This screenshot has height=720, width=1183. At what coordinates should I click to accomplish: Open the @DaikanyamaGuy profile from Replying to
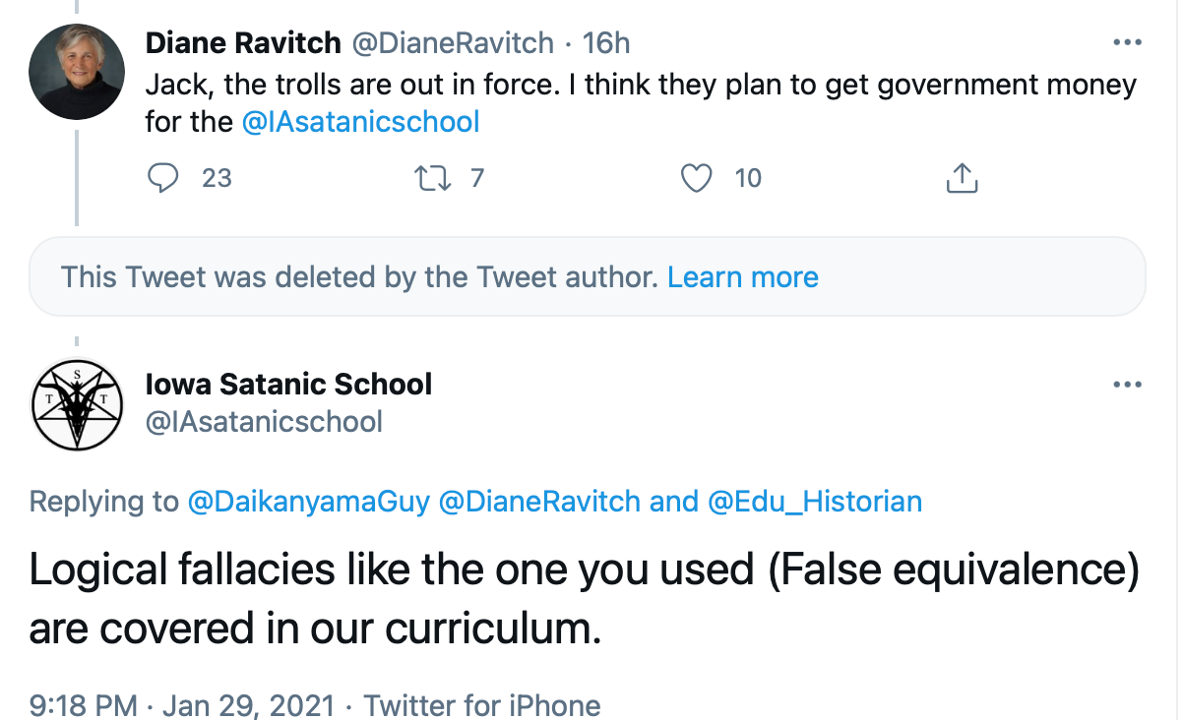[309, 502]
